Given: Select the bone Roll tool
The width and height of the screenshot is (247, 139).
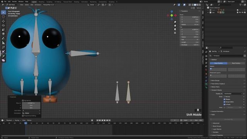Looking at the screenshot, I should (3, 47).
